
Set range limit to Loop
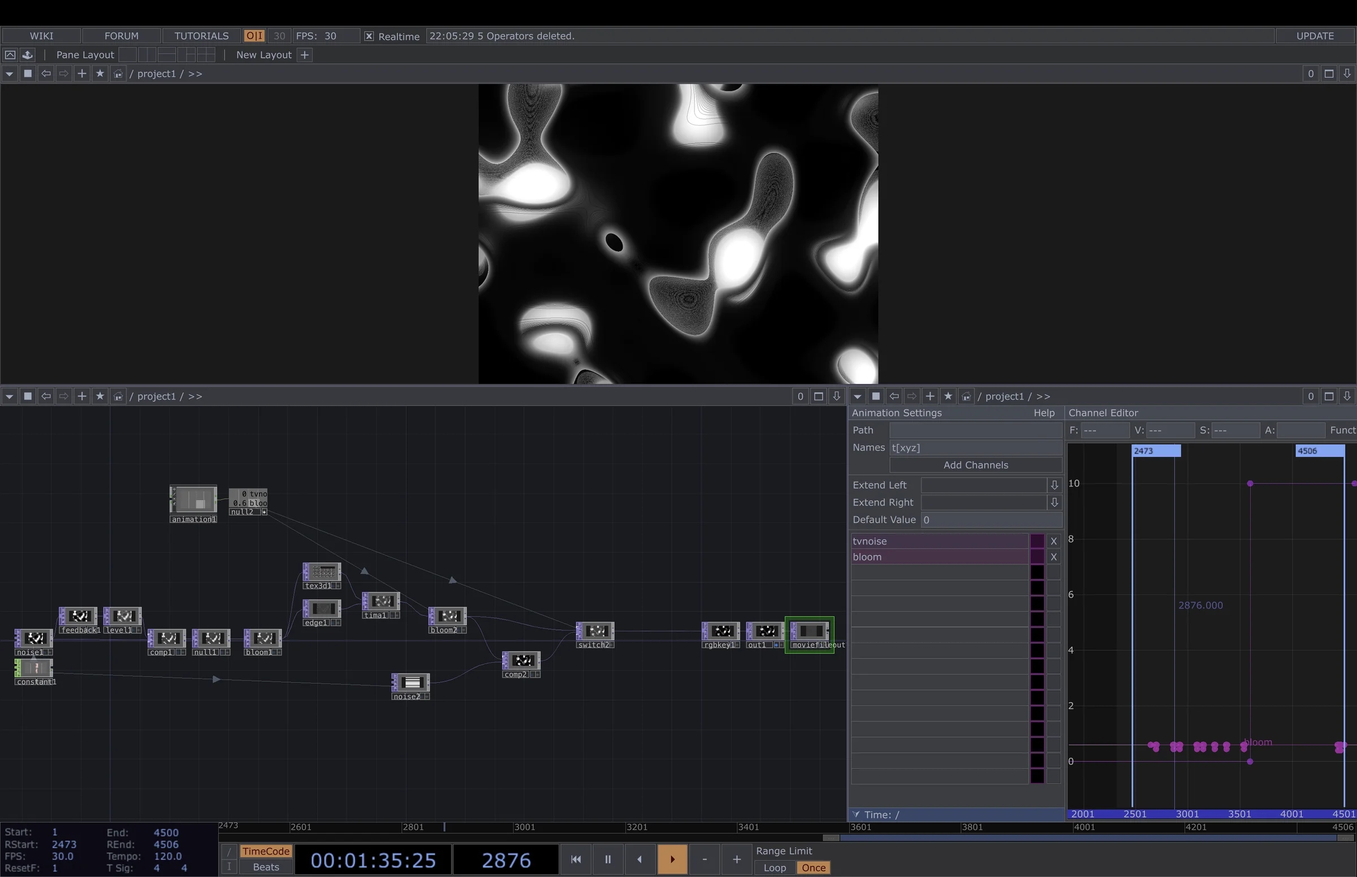coord(775,868)
